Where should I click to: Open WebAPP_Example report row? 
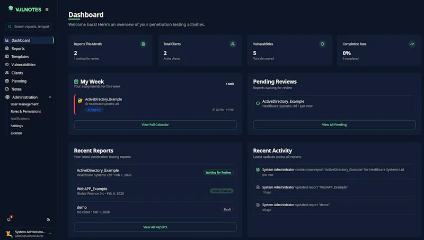(155, 191)
